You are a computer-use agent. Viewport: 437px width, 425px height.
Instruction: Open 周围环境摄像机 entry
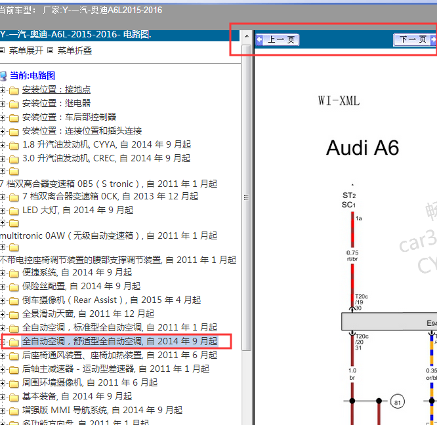pos(90,382)
